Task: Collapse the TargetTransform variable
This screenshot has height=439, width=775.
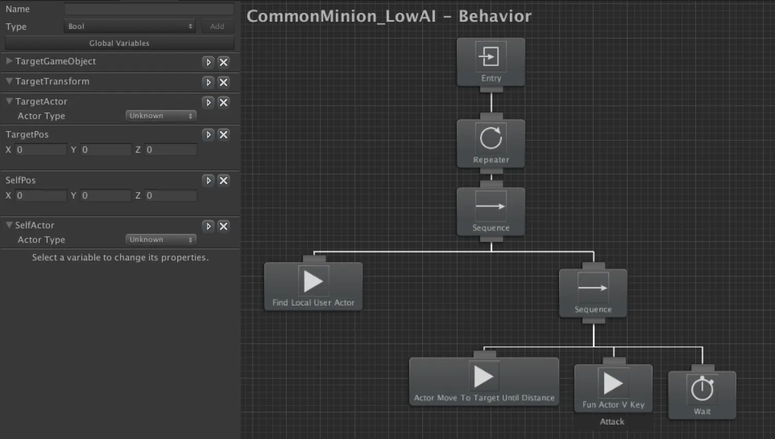Action: pos(9,81)
